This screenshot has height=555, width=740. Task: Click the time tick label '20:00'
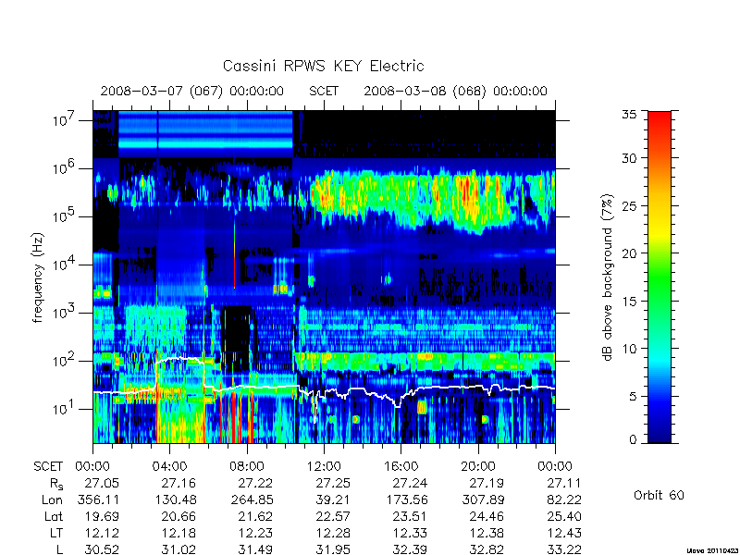[477, 466]
